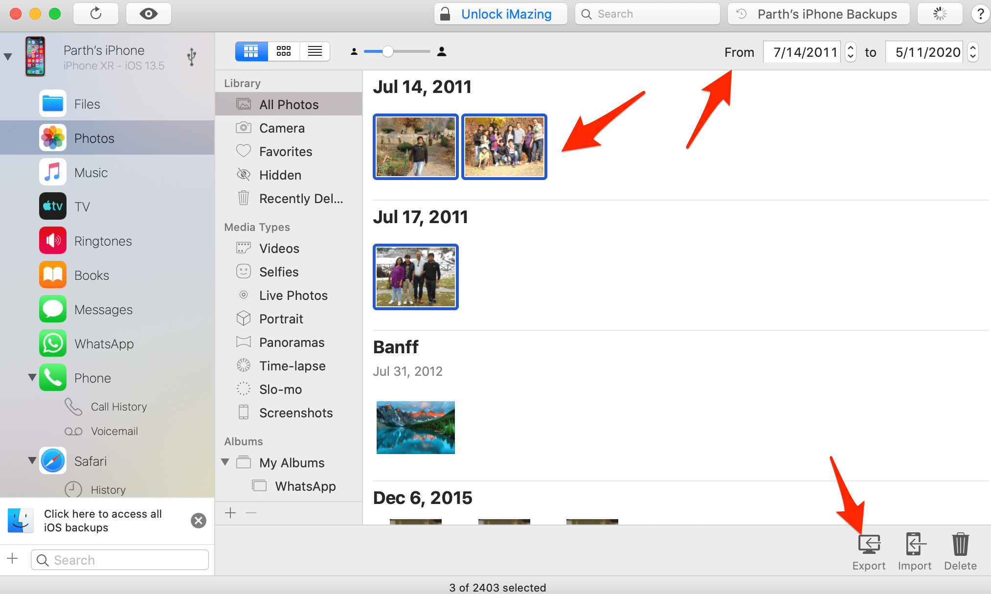The image size is (991, 594).
Task: Expand My Albums in the sidebar
Action: point(227,463)
